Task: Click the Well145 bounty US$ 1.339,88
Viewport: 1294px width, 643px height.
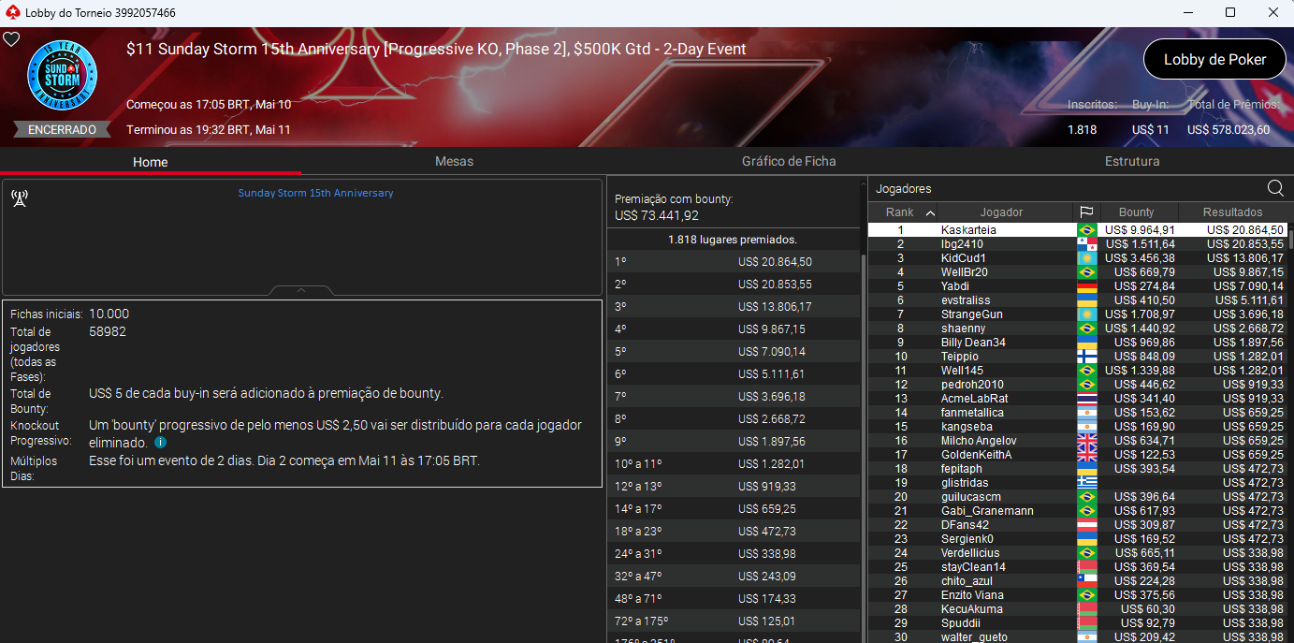Action: (x=1140, y=371)
